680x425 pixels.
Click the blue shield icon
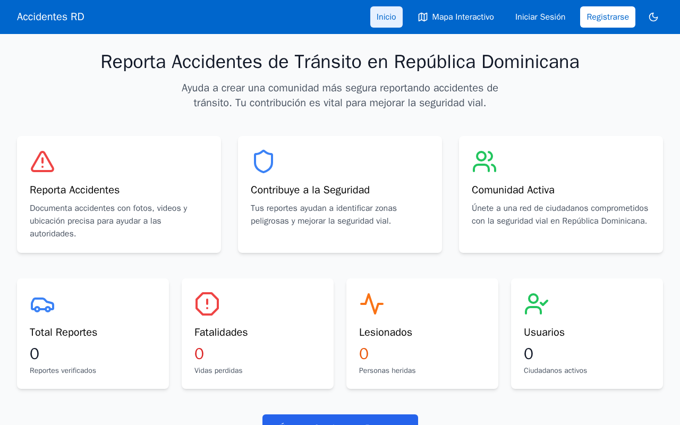pyautogui.click(x=263, y=161)
